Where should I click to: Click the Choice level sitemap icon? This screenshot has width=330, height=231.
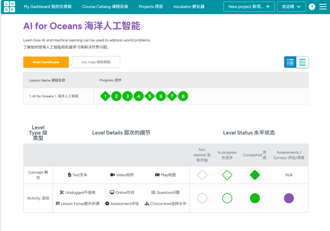(x=147, y=204)
